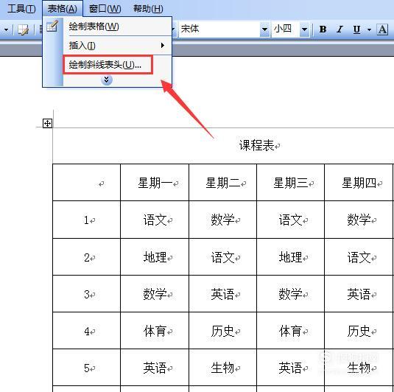The height and width of the screenshot is (392, 394).
Task: Open the font size dropdown arrow
Action: tap(304, 29)
